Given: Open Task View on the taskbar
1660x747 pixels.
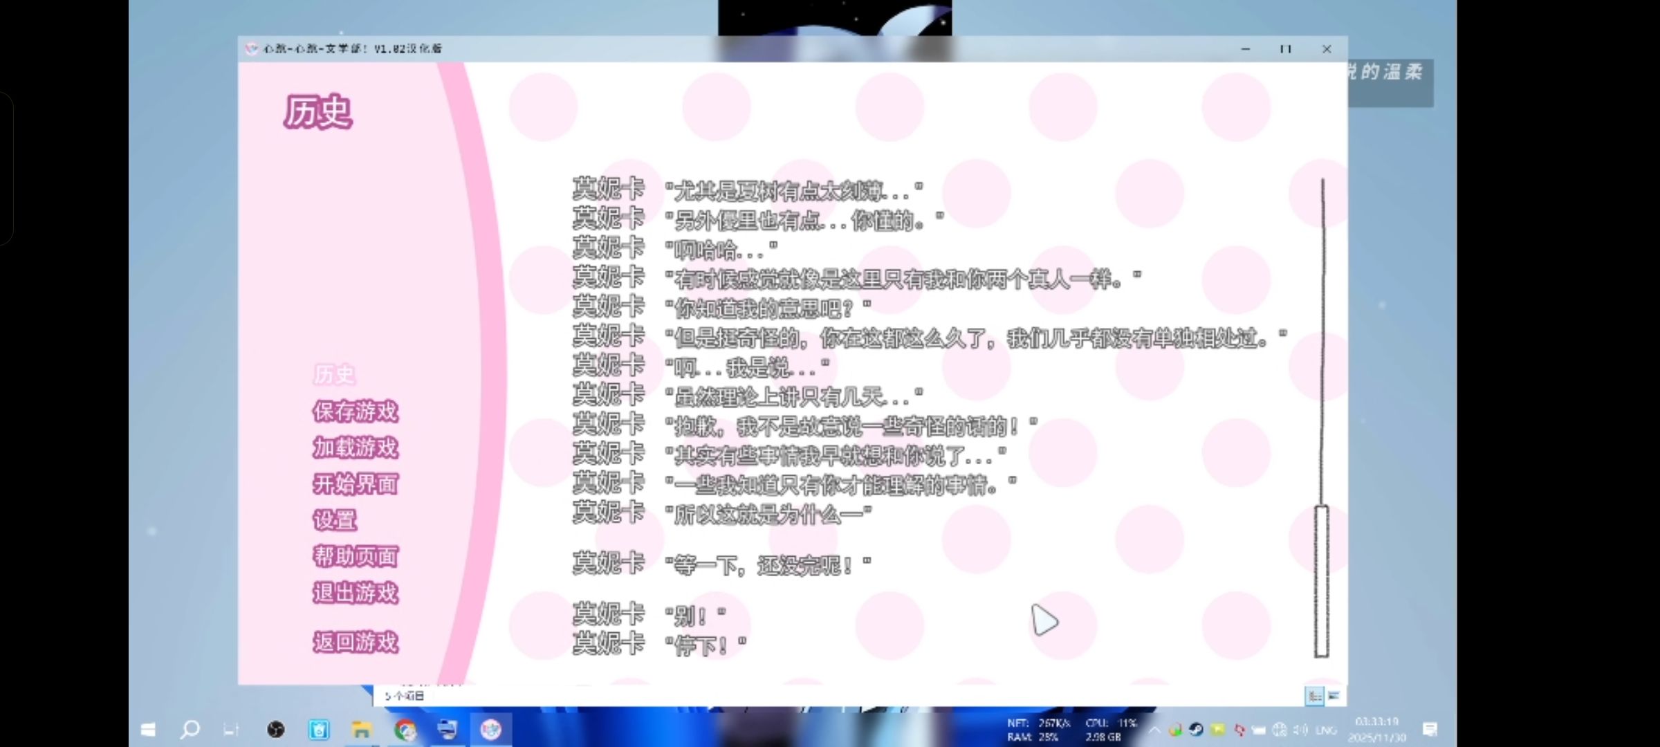Looking at the screenshot, I should click(x=232, y=730).
